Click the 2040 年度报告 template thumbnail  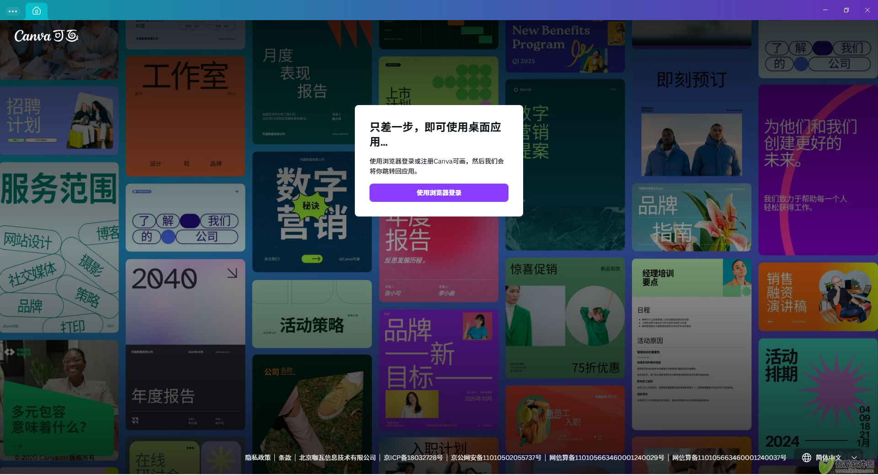[185, 344]
